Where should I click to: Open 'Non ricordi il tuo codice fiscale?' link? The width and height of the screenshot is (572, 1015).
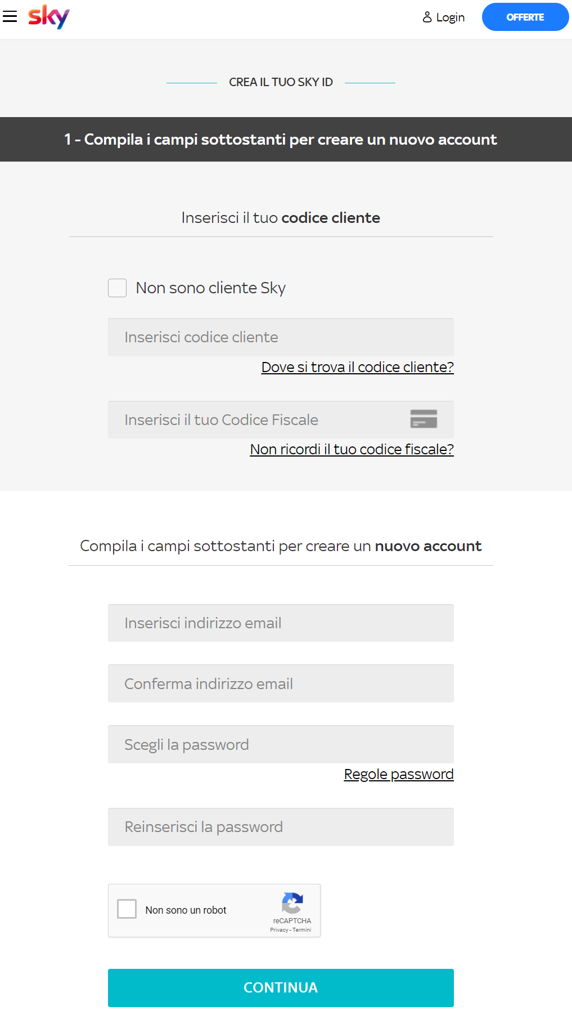point(352,449)
